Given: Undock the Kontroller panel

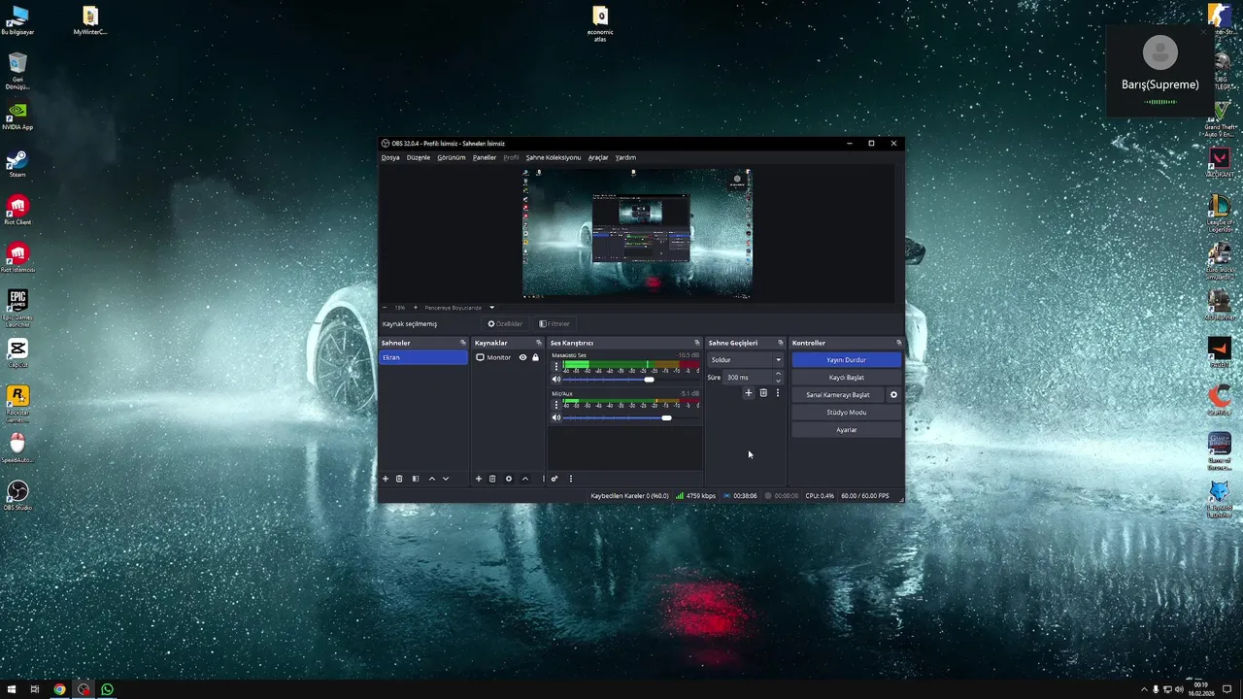Looking at the screenshot, I should click(899, 343).
